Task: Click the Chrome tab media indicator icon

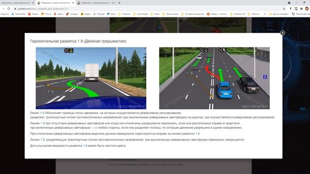Action: pos(289,3)
